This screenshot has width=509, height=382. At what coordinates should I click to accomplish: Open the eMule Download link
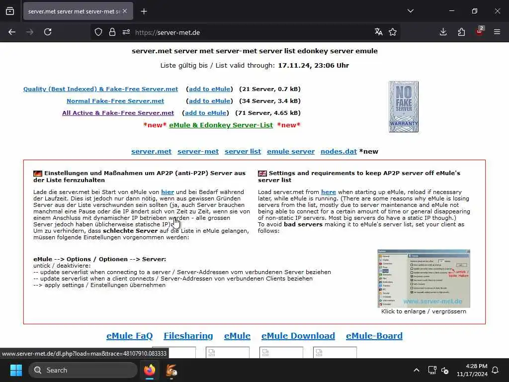tap(298, 336)
